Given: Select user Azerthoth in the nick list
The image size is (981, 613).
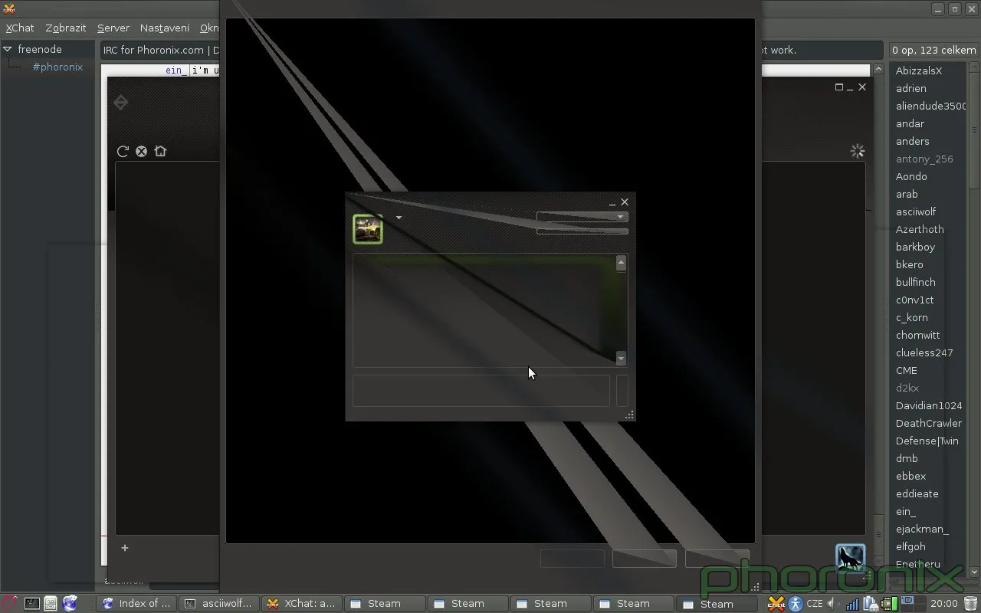Looking at the screenshot, I should pos(920,229).
